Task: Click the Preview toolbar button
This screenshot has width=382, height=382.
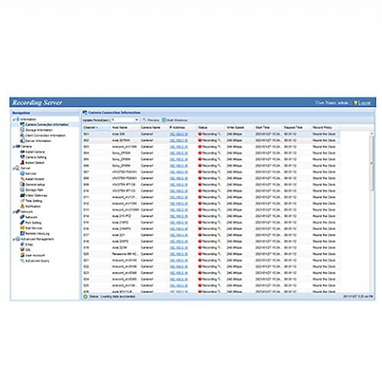Action: (x=151, y=120)
